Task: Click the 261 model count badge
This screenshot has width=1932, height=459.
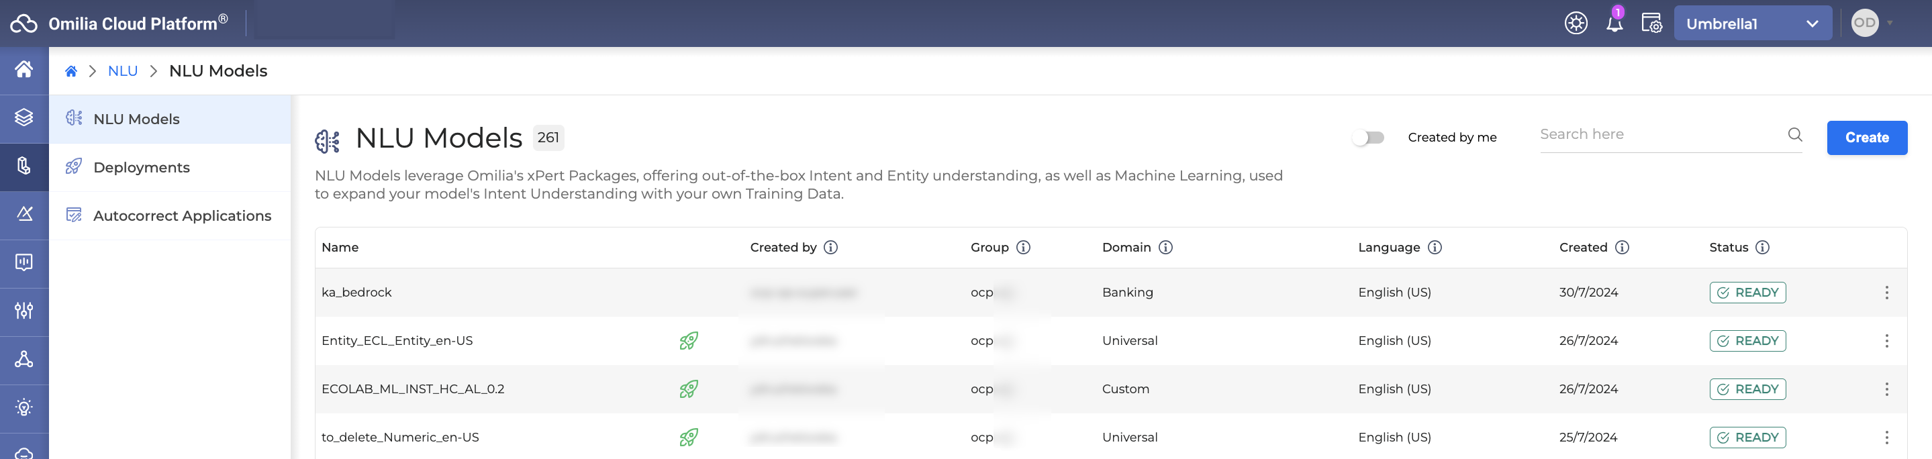Action: coord(548,138)
